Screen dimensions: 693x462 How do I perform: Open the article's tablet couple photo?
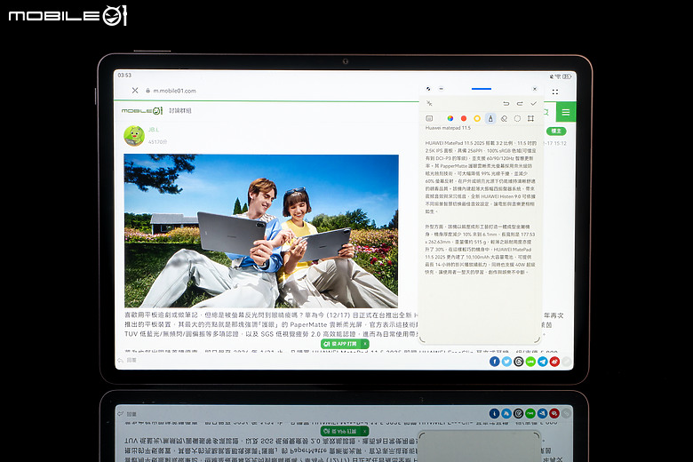pyautogui.click(x=261, y=231)
